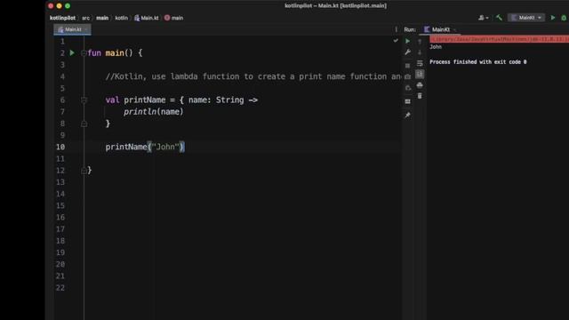
Task: Click fold end marker at line 12
Action: pyautogui.click(x=84, y=170)
